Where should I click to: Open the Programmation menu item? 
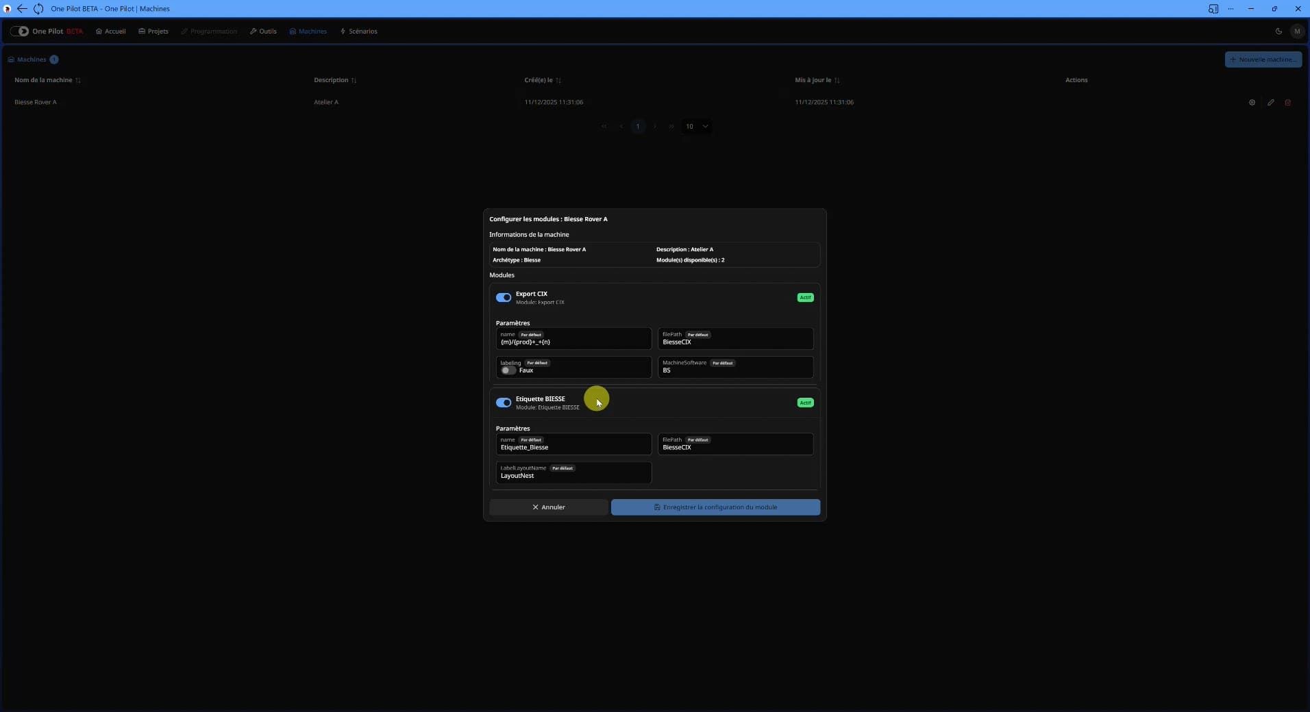(x=209, y=31)
